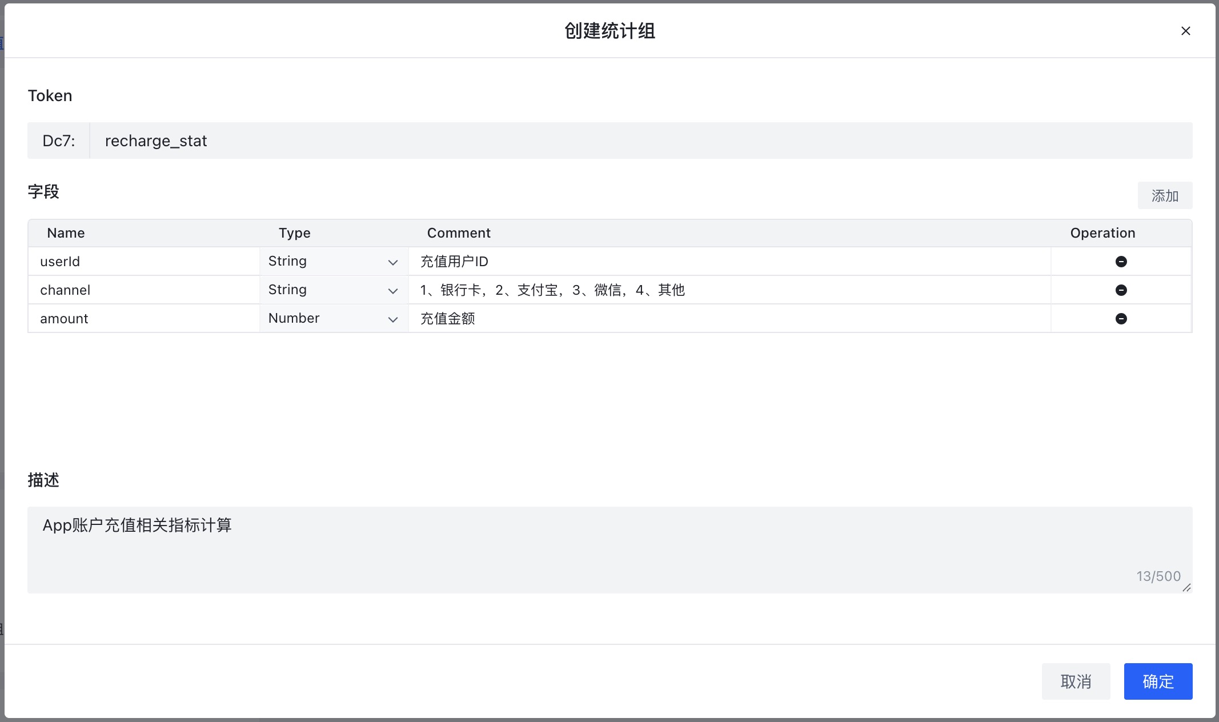This screenshot has height=722, width=1219.
Task: Edit the 充值用户ID comment field
Action: coord(729,262)
